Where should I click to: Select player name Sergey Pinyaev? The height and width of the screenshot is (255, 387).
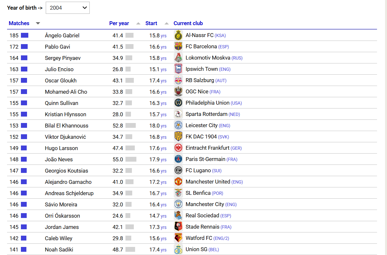(x=63, y=58)
